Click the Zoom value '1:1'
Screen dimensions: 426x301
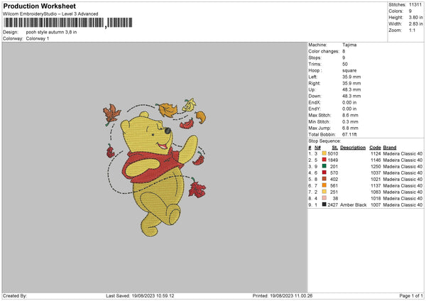coord(412,31)
